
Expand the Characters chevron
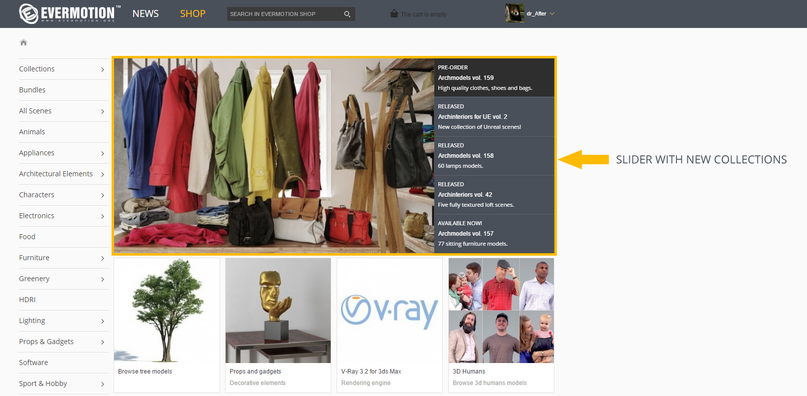pyautogui.click(x=103, y=195)
